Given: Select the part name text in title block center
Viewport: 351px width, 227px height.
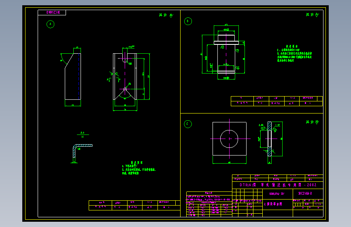Looking at the screenshot, I should coord(272,204).
